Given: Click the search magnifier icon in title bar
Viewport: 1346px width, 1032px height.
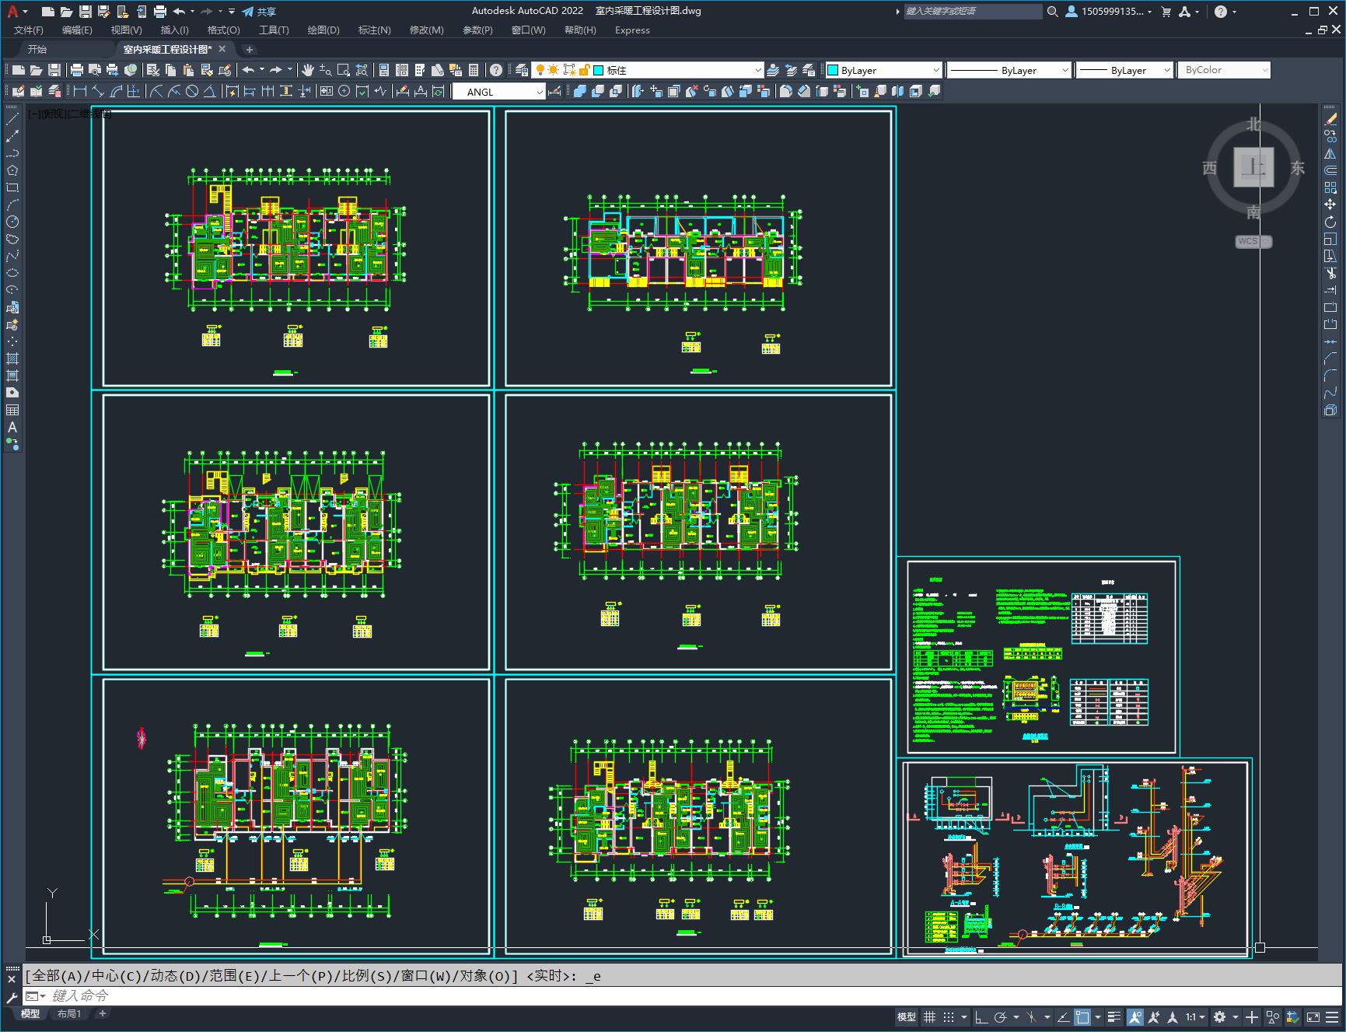Looking at the screenshot, I should coord(1052,12).
